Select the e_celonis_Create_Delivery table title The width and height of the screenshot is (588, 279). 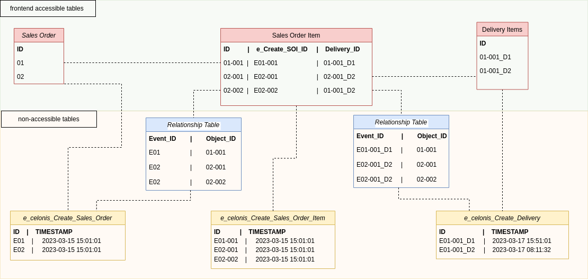pyautogui.click(x=502, y=218)
